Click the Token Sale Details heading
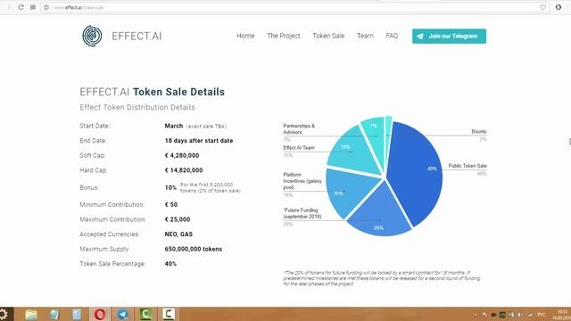 (x=178, y=92)
